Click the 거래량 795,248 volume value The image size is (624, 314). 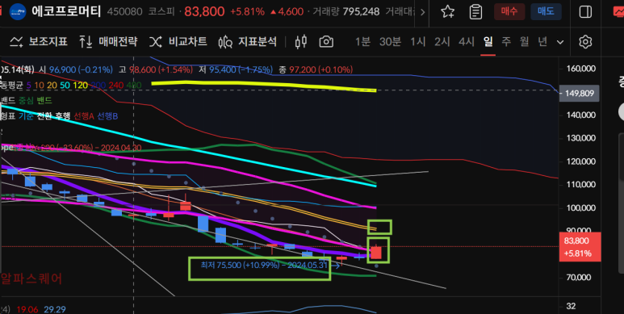(x=346, y=11)
